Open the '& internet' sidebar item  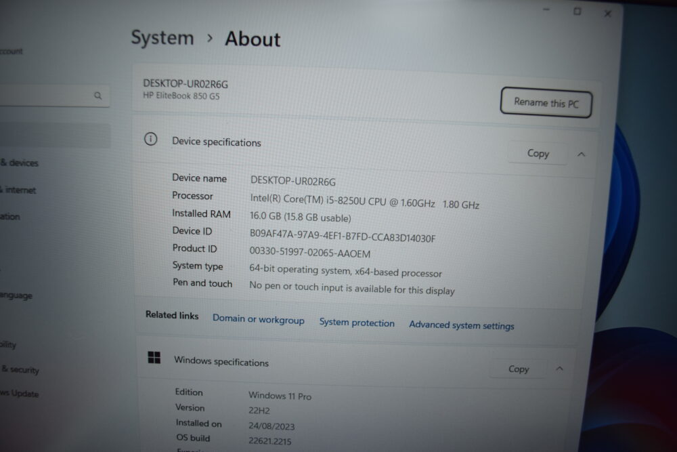18,190
